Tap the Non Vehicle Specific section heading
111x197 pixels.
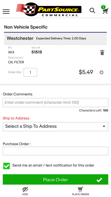(26, 27)
